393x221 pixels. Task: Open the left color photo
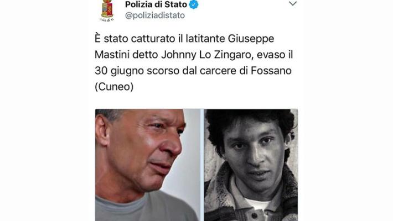tap(148, 165)
